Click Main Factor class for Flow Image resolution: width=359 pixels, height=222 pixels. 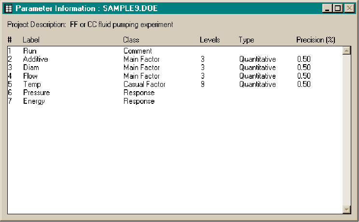(141, 76)
